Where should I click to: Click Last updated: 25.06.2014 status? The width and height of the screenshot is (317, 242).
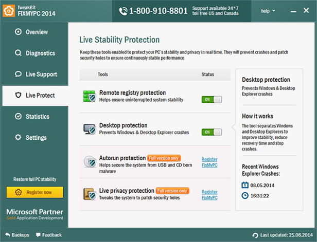[283, 235]
